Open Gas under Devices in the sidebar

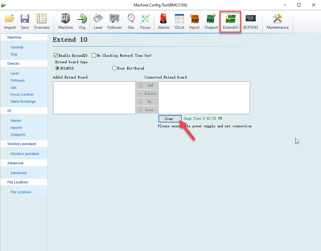pyautogui.click(x=13, y=87)
